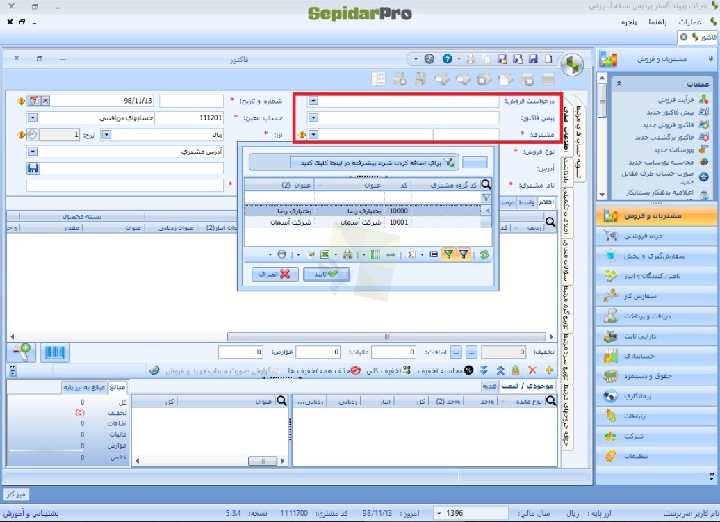Open آدرس مشتری dropdown arrow
This screenshot has width=720, height=522.
point(32,151)
